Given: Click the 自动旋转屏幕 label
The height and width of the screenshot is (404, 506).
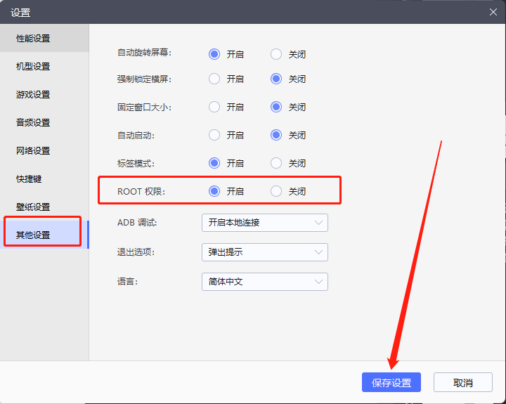Looking at the screenshot, I should (x=144, y=53).
